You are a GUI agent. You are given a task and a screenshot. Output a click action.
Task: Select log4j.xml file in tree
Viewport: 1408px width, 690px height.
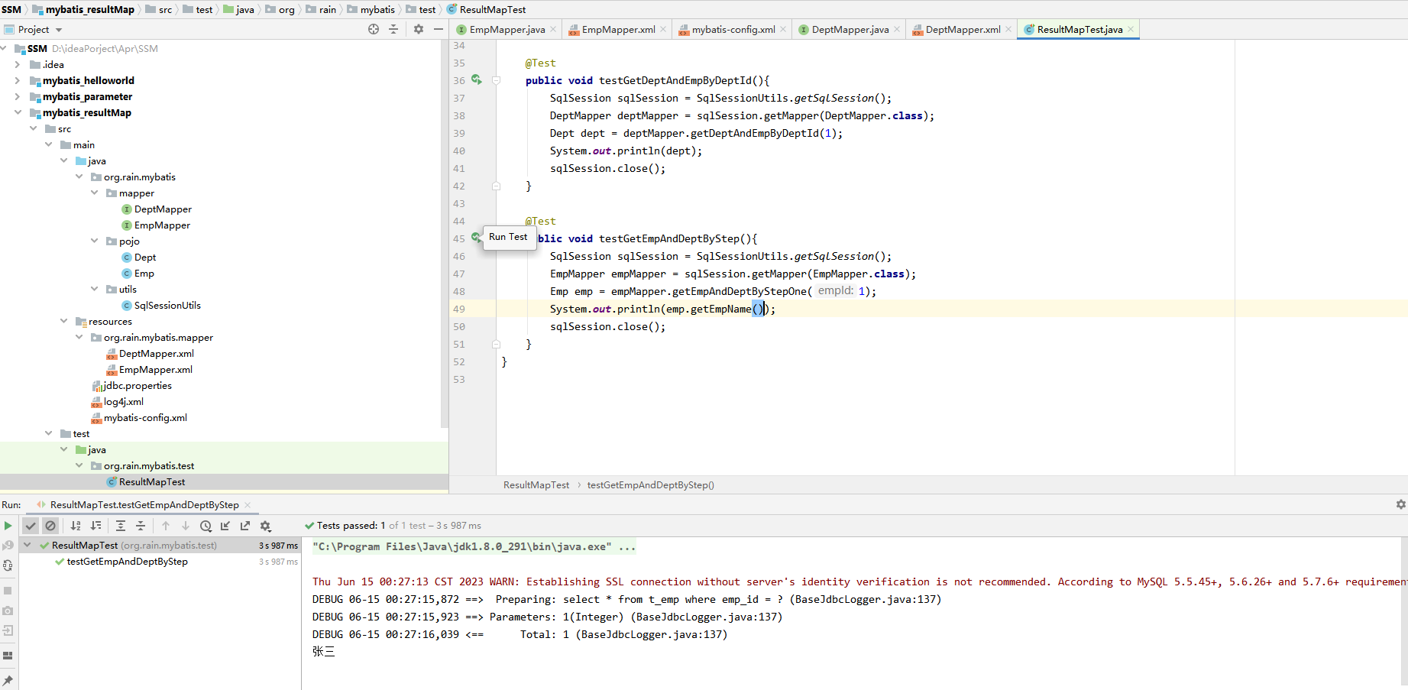pyautogui.click(x=123, y=401)
